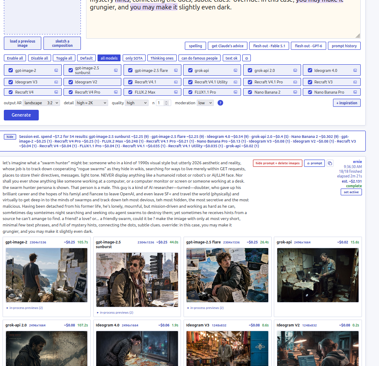Open the image icon on gpt-image-2 model
This screenshot has width=379, height=366.
coord(56,70)
